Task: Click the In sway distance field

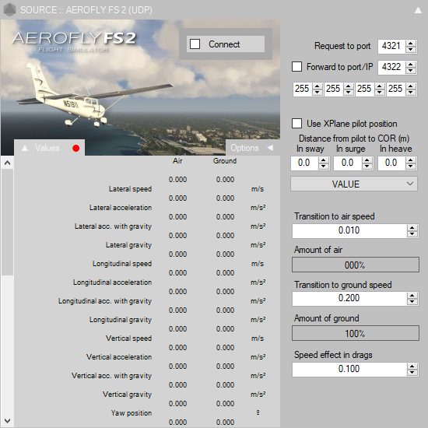Action: (x=304, y=163)
